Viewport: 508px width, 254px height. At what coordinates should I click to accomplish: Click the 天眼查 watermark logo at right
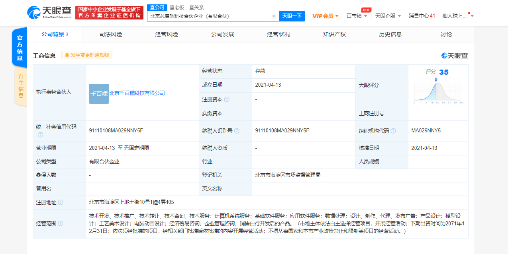click(x=455, y=56)
